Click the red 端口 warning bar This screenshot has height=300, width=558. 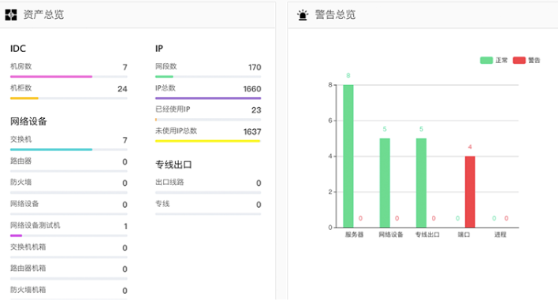tap(470, 191)
